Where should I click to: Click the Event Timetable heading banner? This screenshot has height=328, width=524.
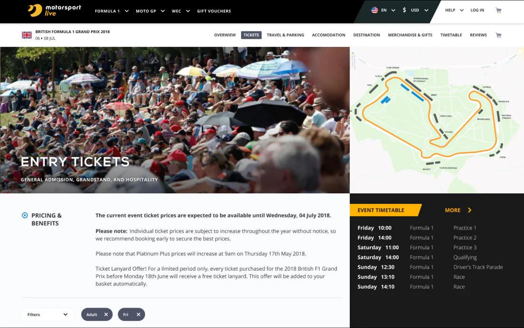[x=385, y=210]
